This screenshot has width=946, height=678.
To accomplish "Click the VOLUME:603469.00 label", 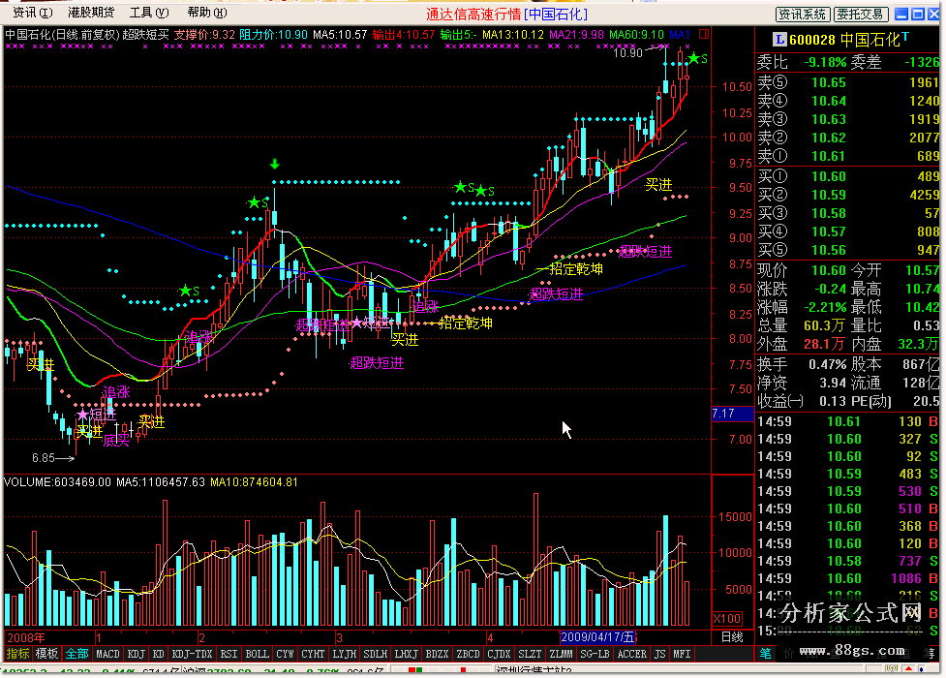I will 58,482.
